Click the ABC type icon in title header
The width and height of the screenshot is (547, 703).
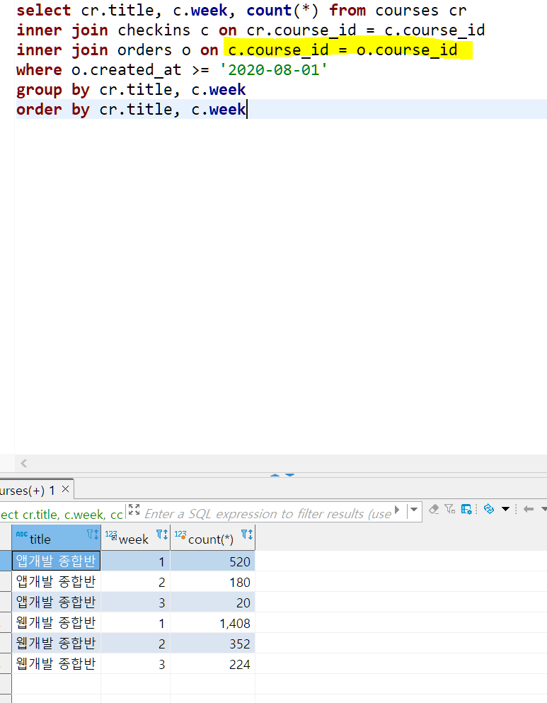pos(21,535)
